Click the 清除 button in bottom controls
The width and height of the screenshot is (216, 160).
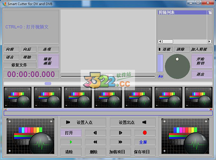click(71, 152)
